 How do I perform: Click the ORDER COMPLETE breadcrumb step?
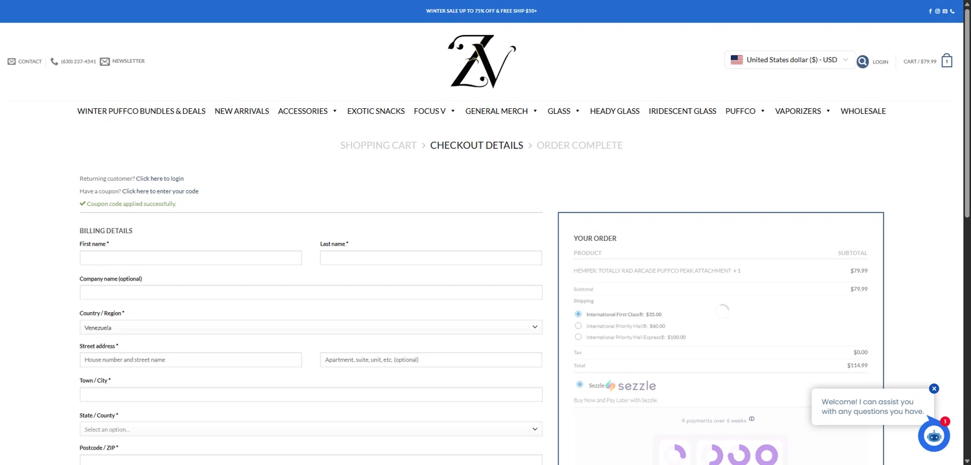(579, 146)
